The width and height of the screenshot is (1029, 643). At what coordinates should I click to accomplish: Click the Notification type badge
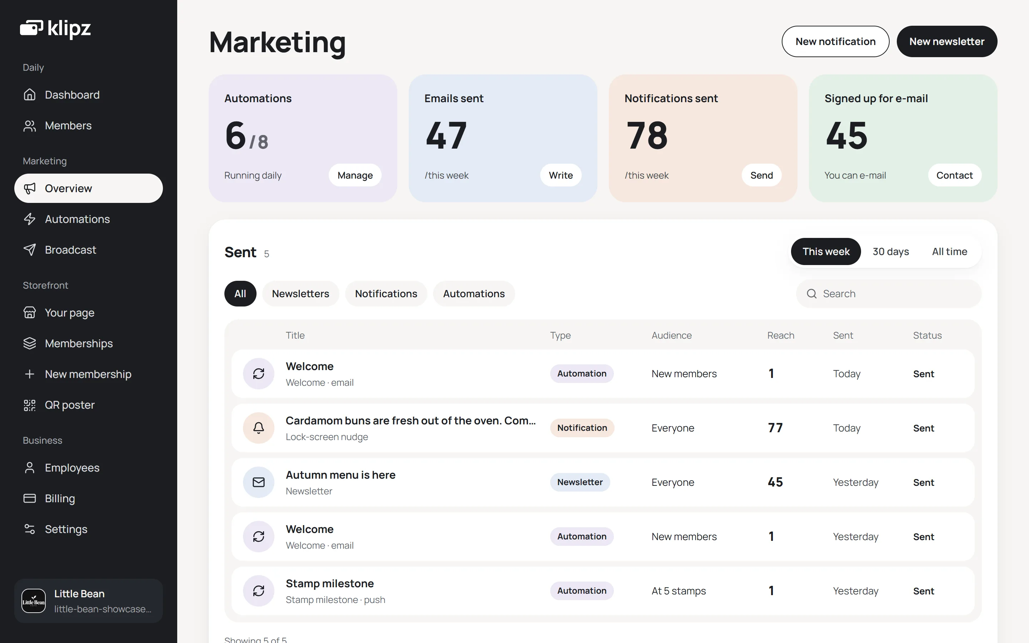tap(582, 428)
